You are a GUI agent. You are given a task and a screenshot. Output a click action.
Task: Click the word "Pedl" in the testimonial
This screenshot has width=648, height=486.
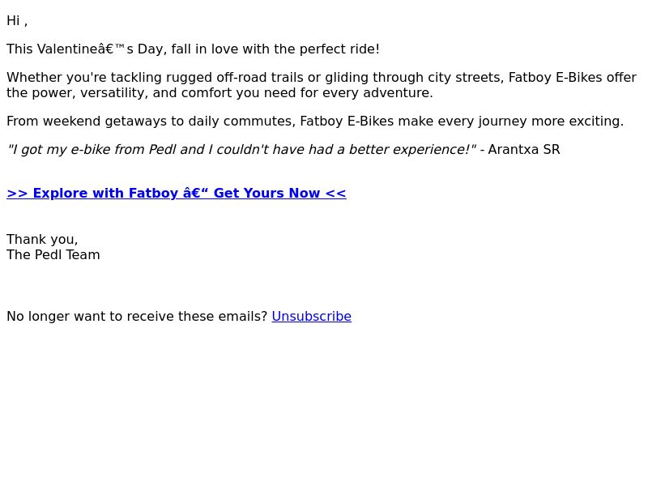[163, 149]
